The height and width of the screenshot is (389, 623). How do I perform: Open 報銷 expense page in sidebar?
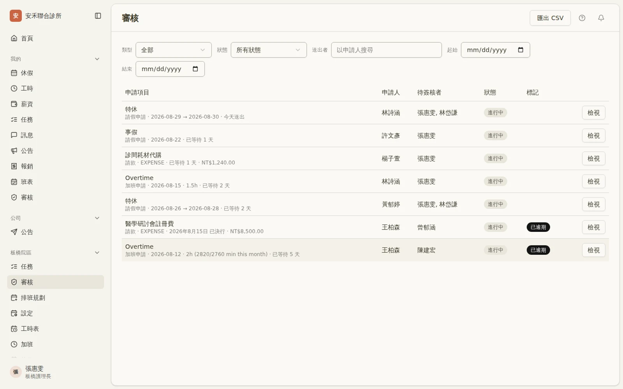pyautogui.click(x=56, y=166)
